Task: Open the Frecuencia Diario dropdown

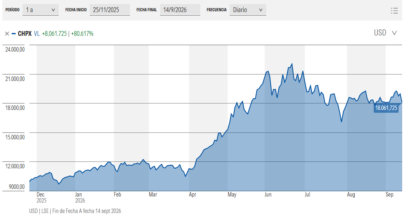Action: pos(248,10)
